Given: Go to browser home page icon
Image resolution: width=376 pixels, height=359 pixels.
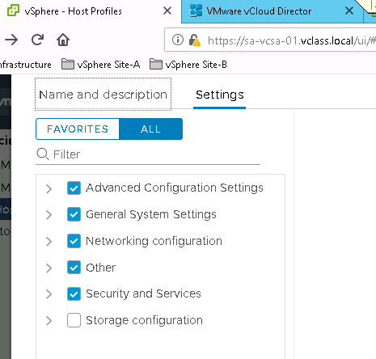Looking at the screenshot, I should pyautogui.click(x=63, y=40).
